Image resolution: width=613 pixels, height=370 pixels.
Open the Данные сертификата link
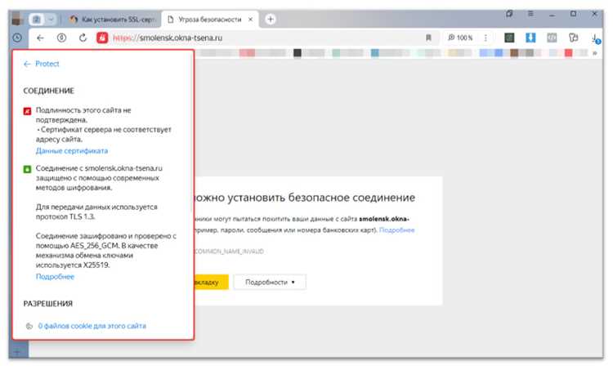pos(72,151)
